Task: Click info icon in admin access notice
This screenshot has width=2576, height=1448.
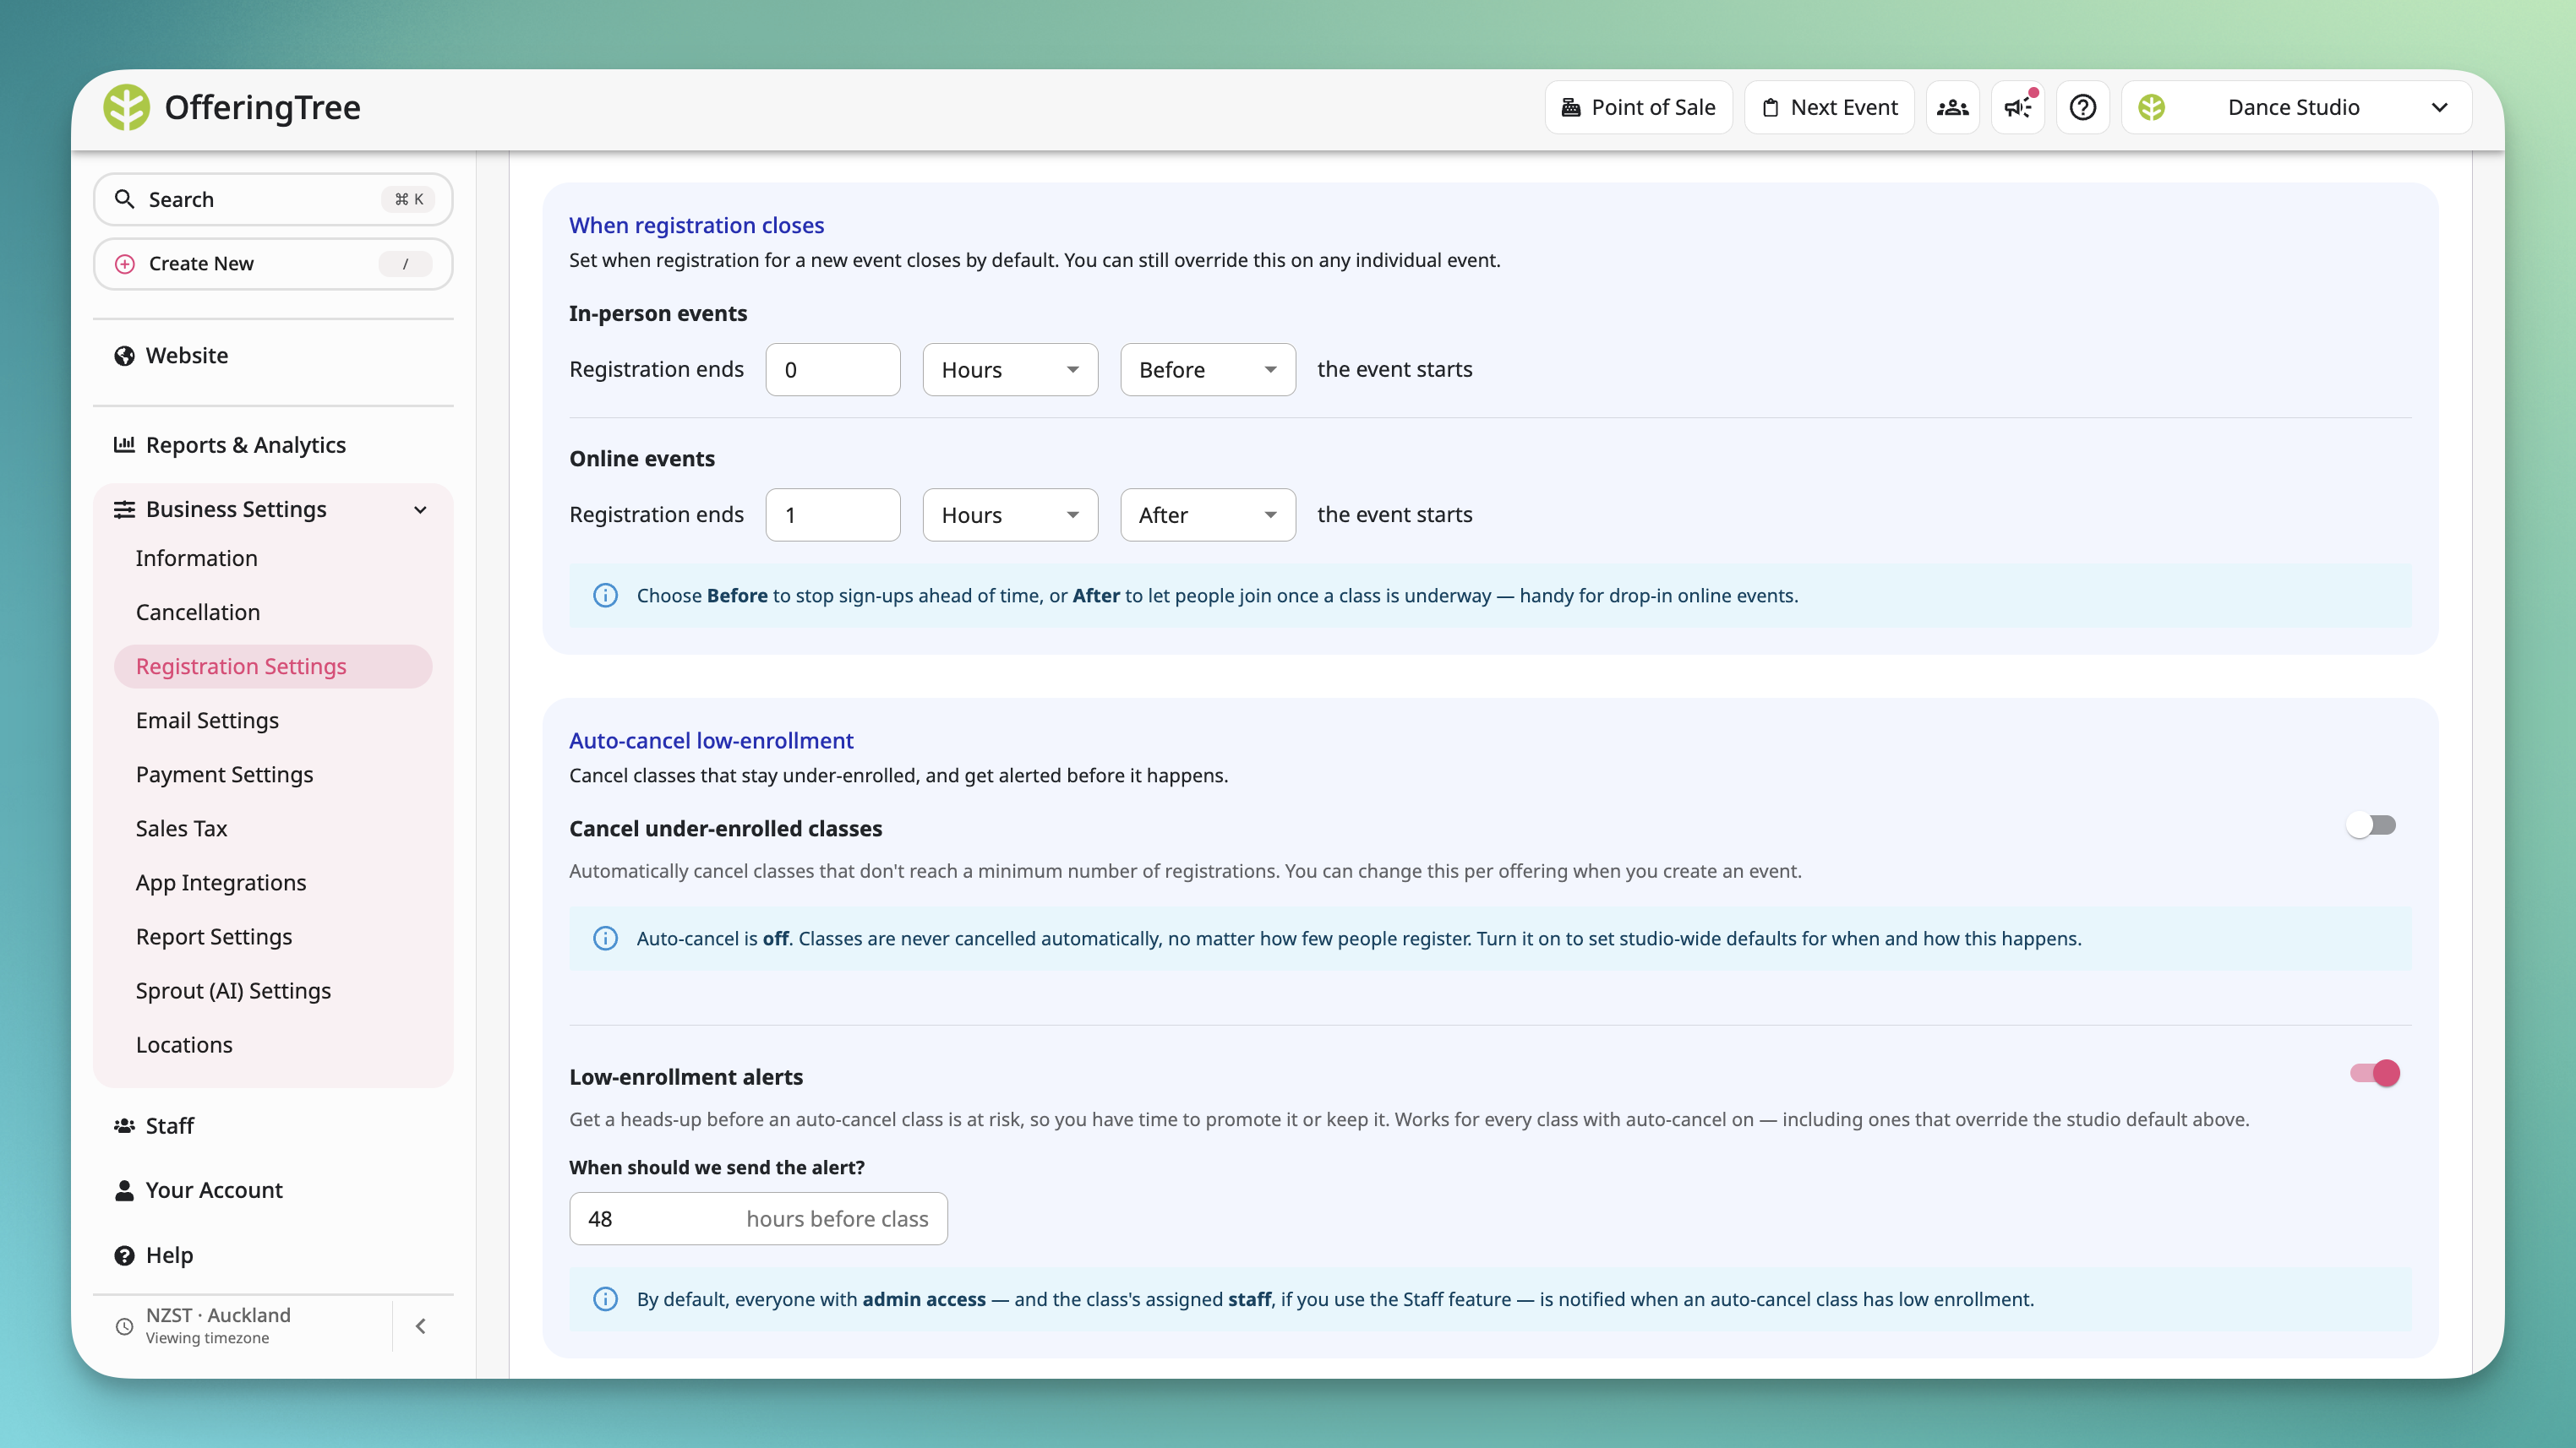Action: point(605,1299)
